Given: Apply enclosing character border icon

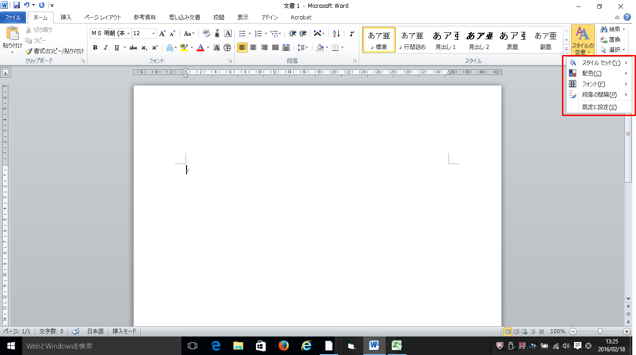Looking at the screenshot, I should coord(228,33).
